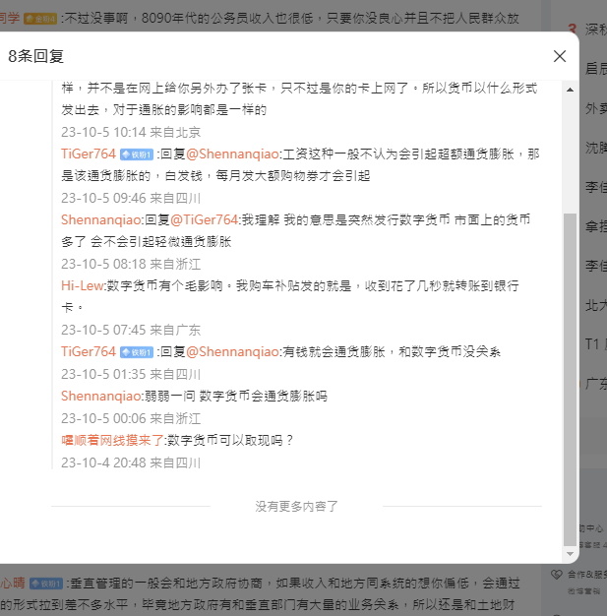The height and width of the screenshot is (616, 607).
Task: Click the 没有更多内容了 end notice
Action: pos(296,507)
